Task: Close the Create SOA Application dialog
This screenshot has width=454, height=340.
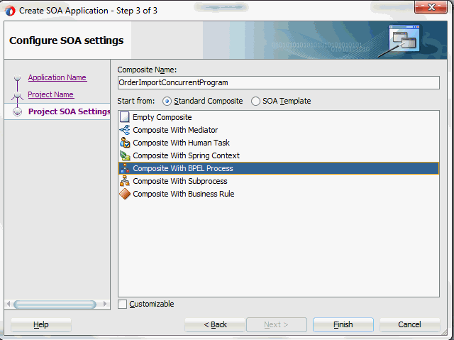Action: point(431,7)
